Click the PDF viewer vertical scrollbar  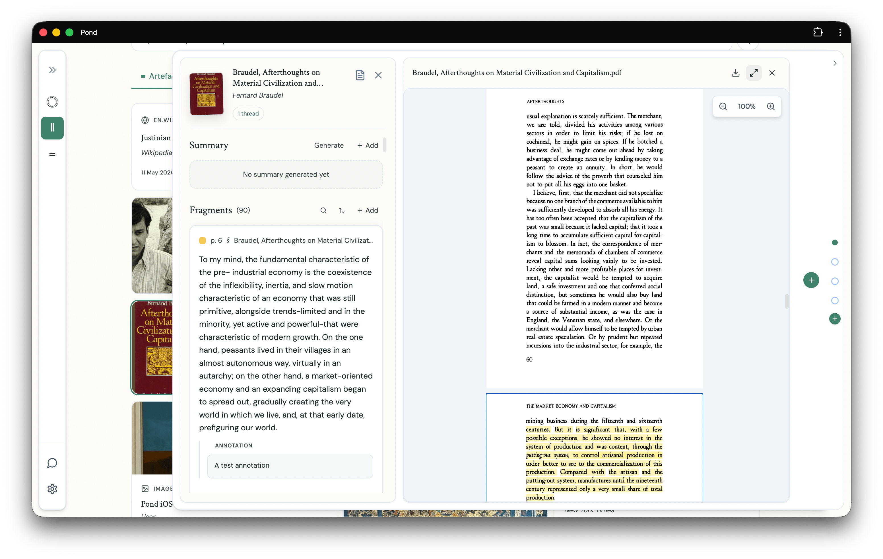tap(786, 301)
